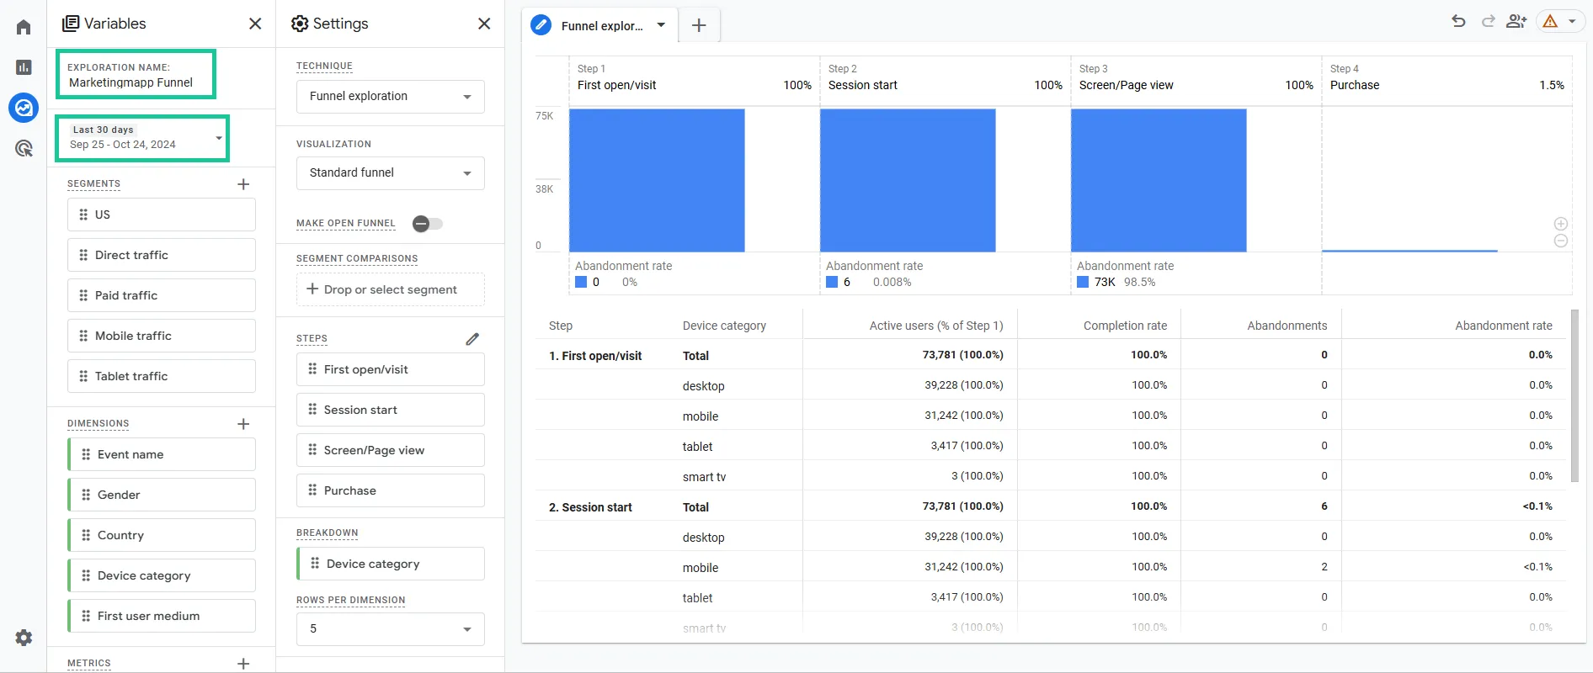Click the Step 3 abandonment legend swatch
Image resolution: width=1593 pixels, height=673 pixels.
1083,283
